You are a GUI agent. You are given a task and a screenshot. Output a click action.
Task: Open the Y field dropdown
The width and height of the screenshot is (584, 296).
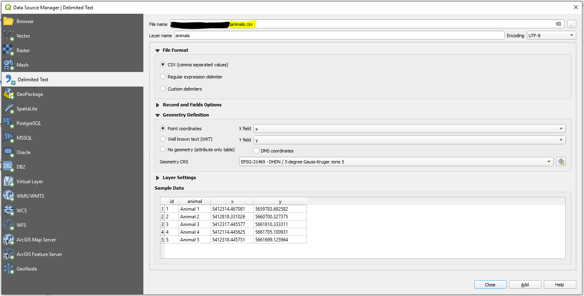[409, 140]
